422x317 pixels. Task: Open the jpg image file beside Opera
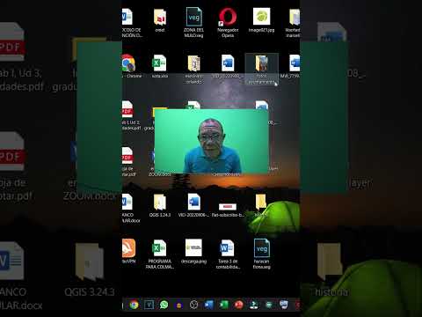tap(261, 20)
